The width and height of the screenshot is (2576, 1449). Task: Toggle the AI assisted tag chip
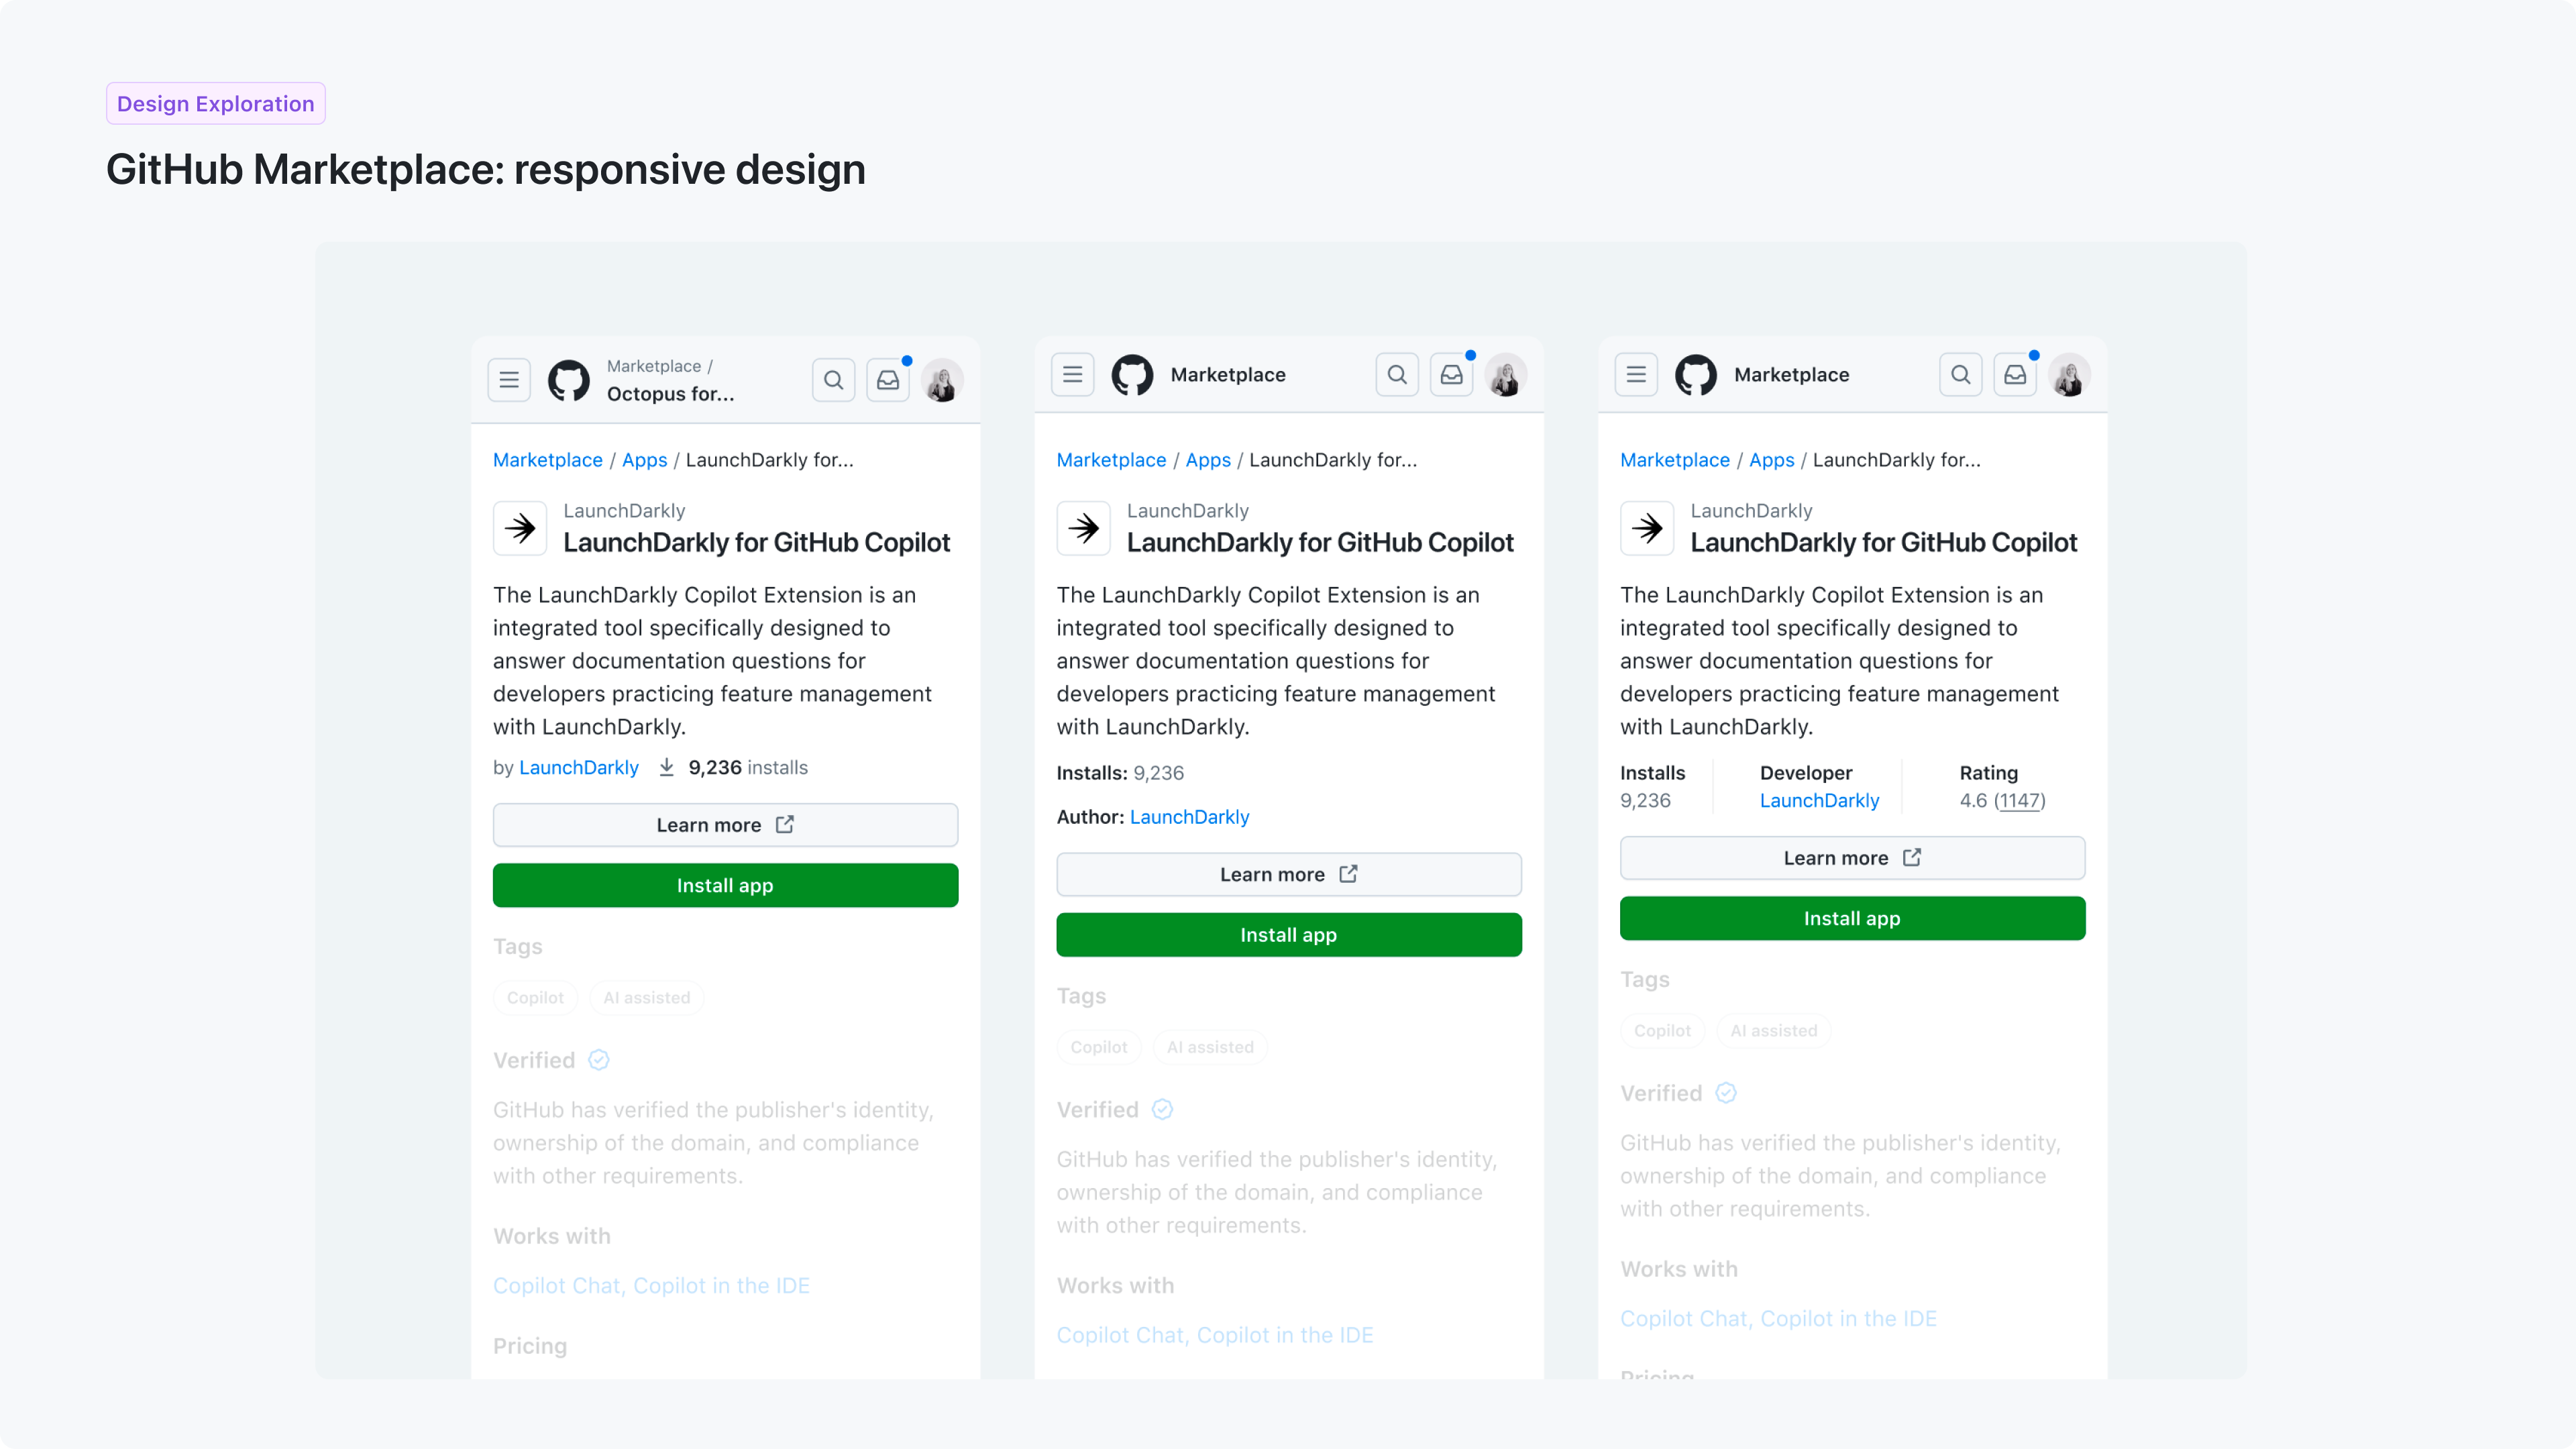645,997
